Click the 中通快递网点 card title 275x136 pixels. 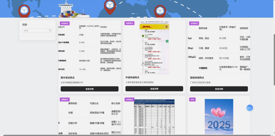pyautogui.click(x=132, y=77)
